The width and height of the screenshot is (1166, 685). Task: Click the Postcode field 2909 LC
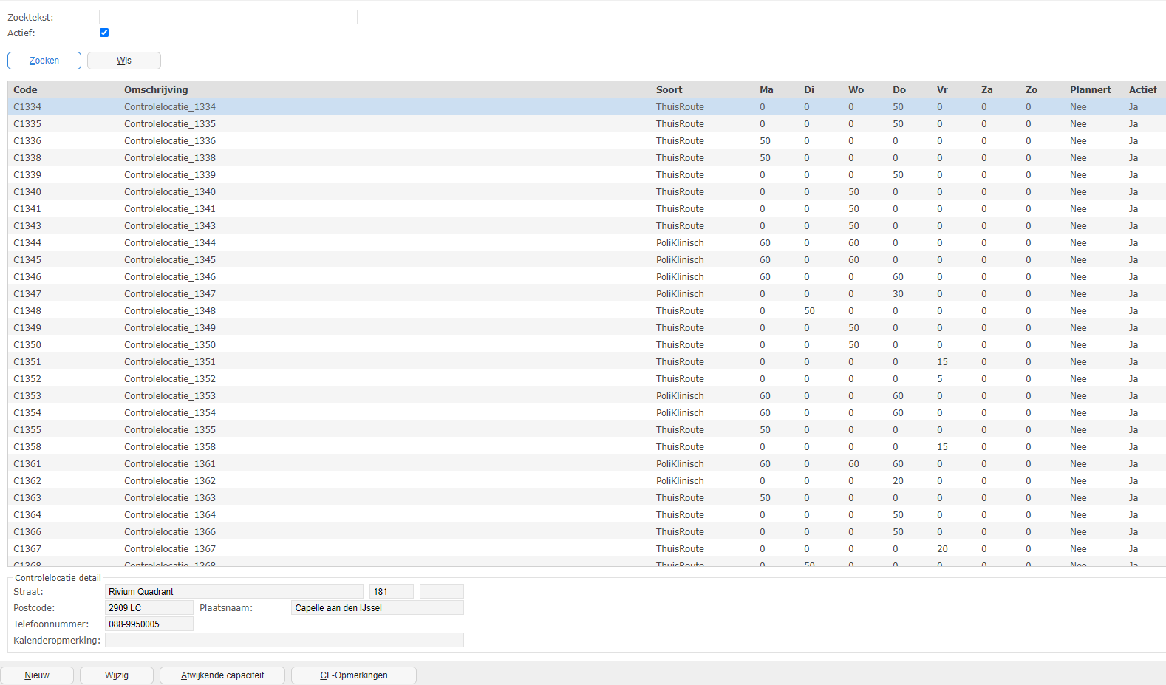click(x=149, y=607)
